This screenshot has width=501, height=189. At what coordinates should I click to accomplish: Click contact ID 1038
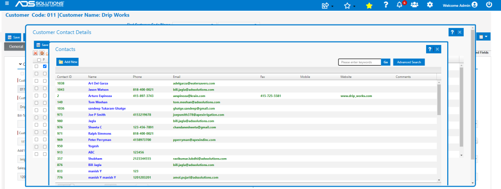point(60,83)
